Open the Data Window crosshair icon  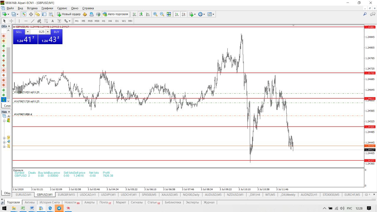click(31, 14)
